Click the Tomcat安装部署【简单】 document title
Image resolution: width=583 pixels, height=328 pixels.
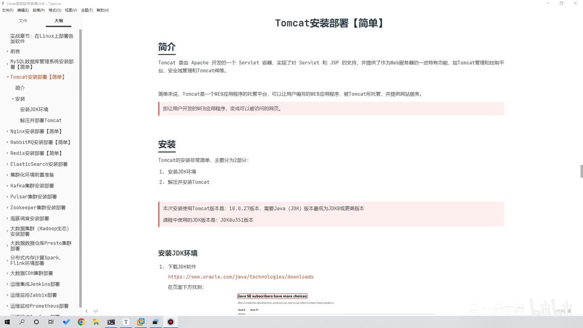click(331, 23)
